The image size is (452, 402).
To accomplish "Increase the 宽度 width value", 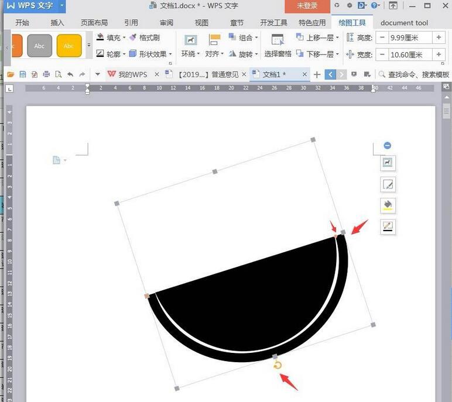I will pyautogui.click(x=439, y=54).
